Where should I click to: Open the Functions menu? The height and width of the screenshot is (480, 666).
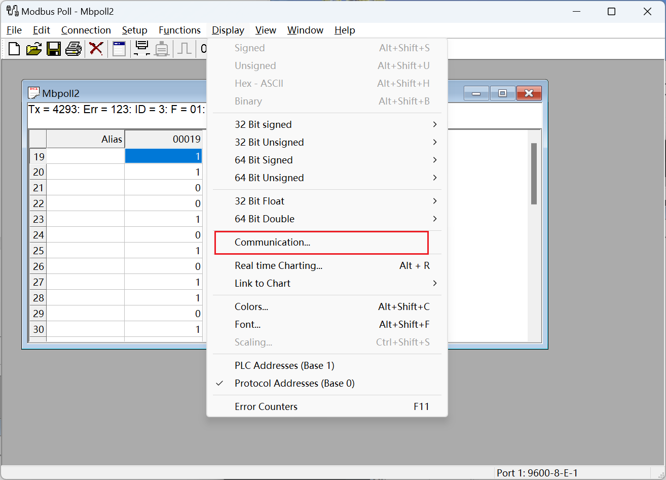(x=179, y=30)
